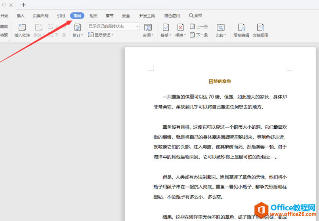This screenshot has width=319, height=221.
Task: Expand the 修订 dropdown arrow
Action: click(x=82, y=35)
